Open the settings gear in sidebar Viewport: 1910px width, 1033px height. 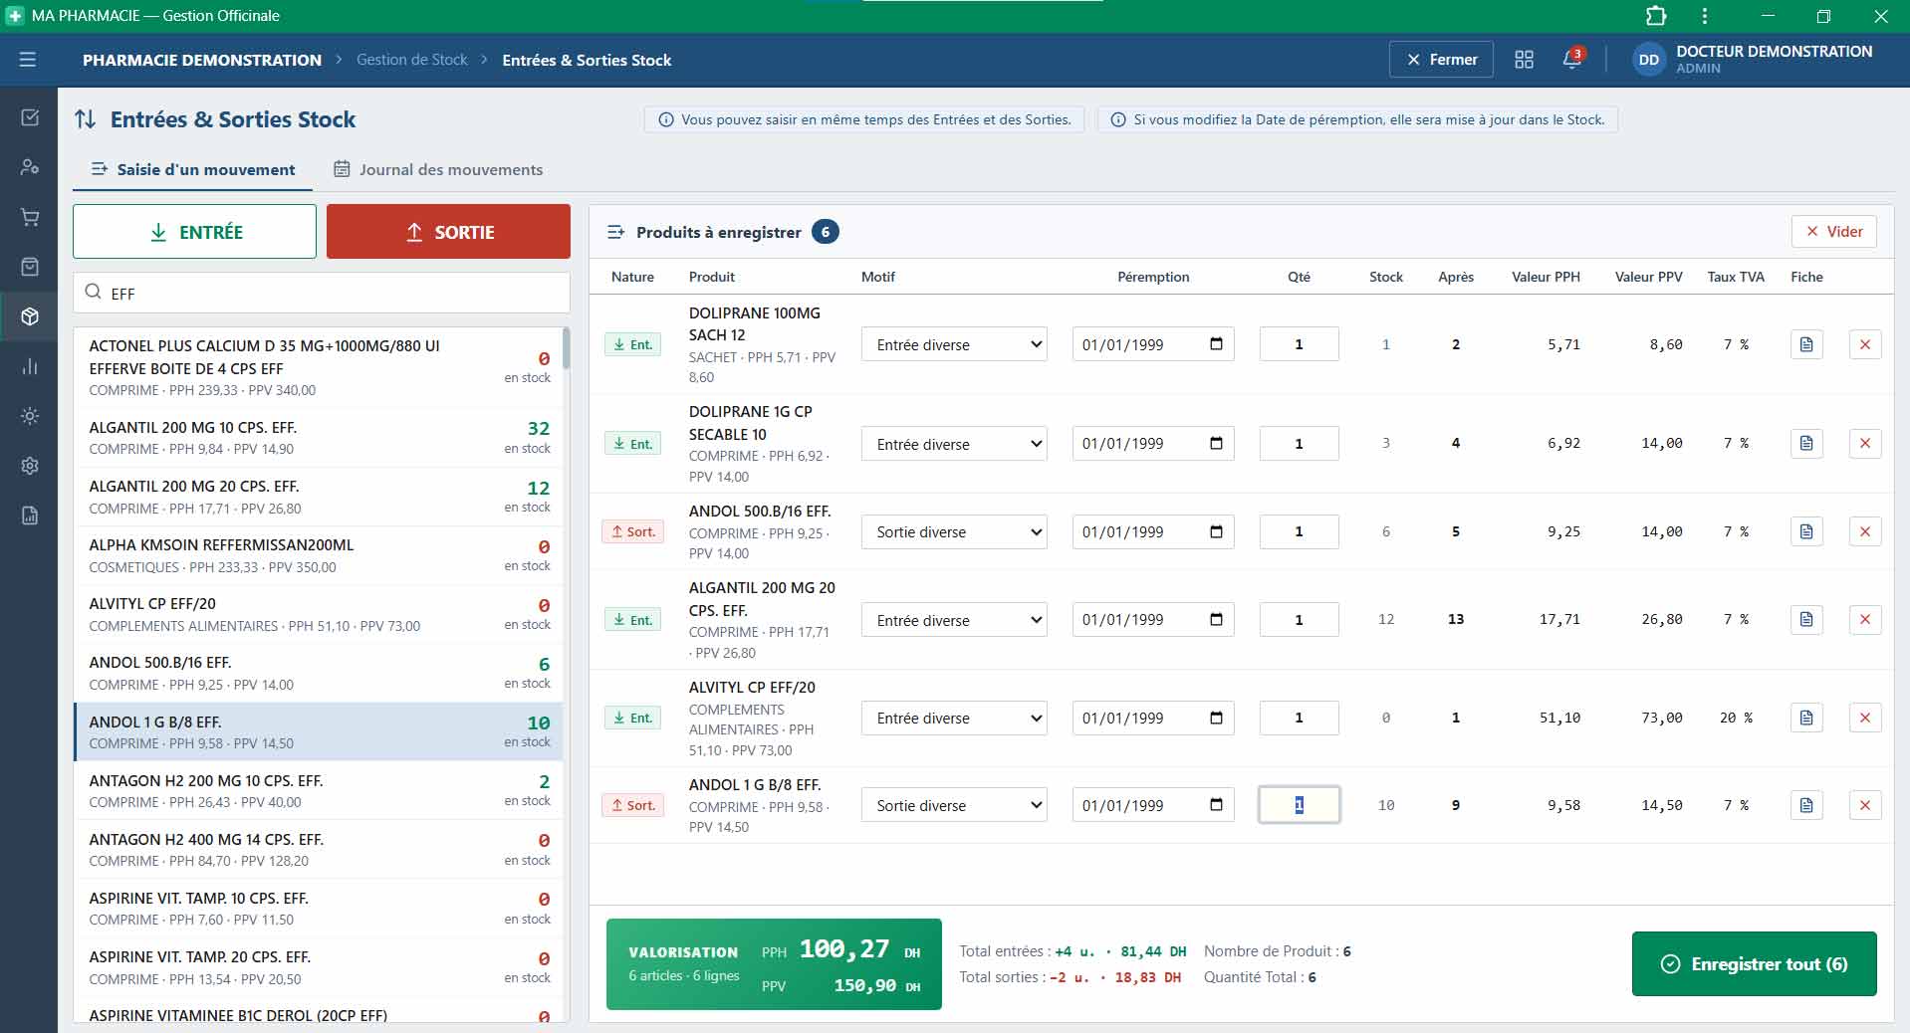(30, 466)
